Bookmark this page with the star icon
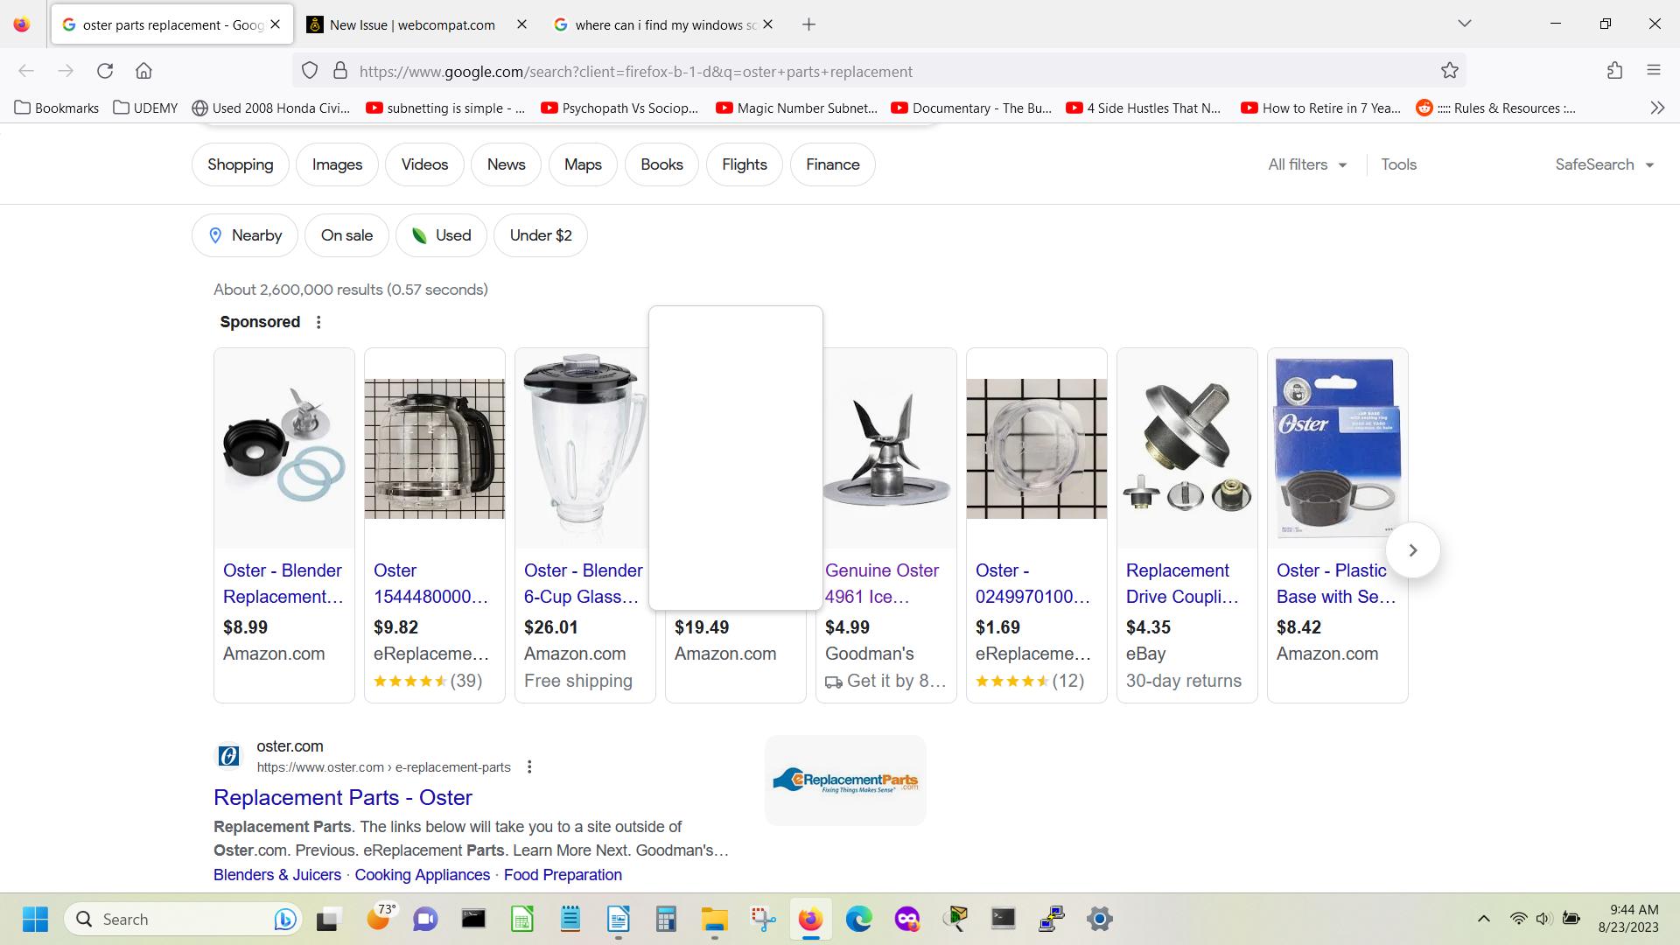 tap(1449, 71)
